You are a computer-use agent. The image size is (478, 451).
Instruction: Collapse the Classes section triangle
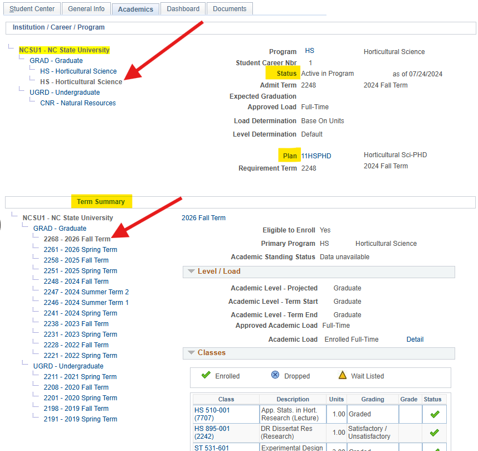coord(191,353)
